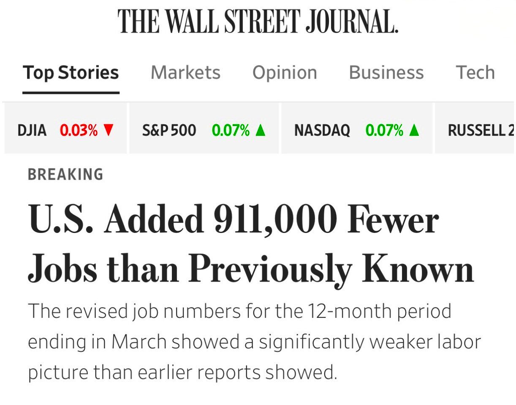Open the Tech section tab
The image size is (516, 405).
(475, 73)
